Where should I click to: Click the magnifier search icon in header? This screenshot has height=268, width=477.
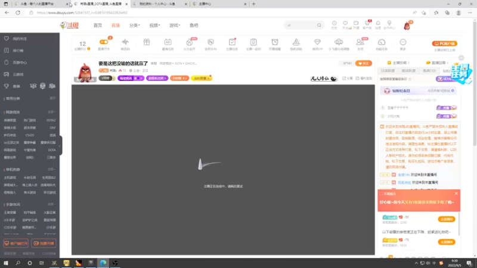[319, 25]
